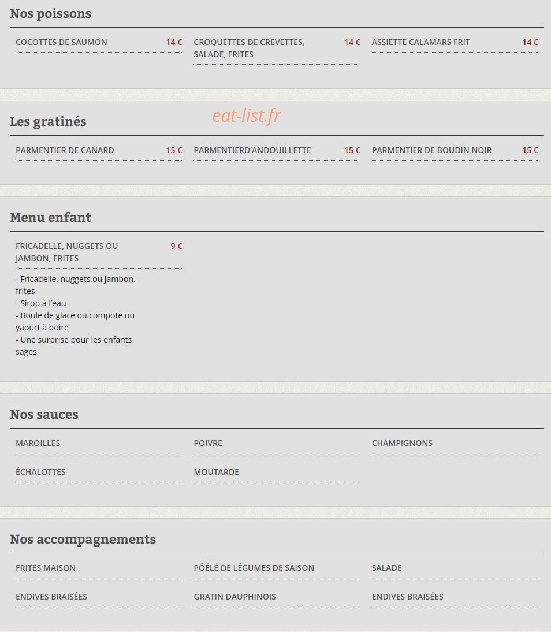
Task: Click Pôélé de Légumes de Saison
Action: point(254,567)
